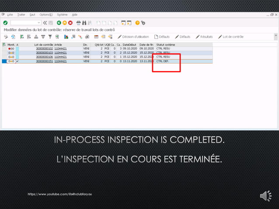Click the Create shortcut icon

click(129, 23)
